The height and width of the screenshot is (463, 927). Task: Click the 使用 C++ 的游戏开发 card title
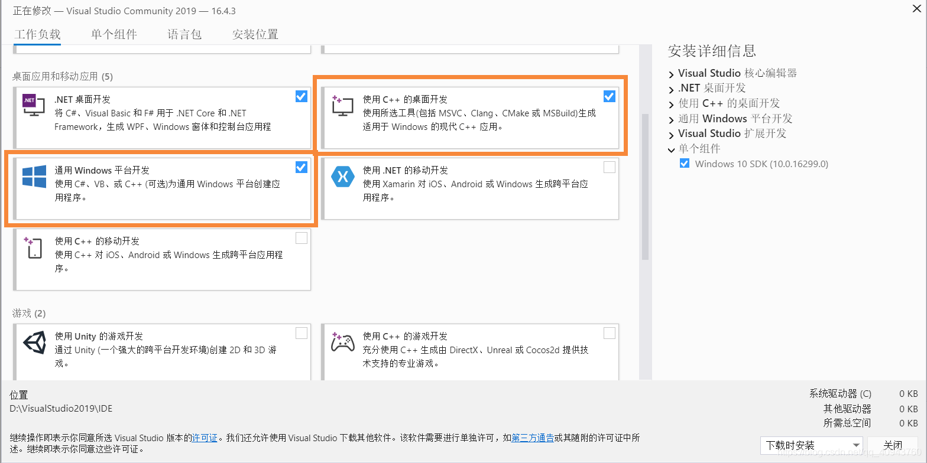(x=405, y=336)
